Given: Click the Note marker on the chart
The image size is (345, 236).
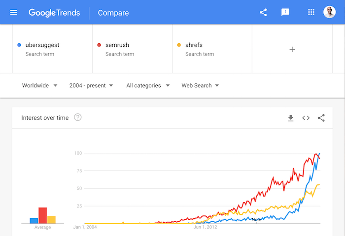Looking at the screenshot, I should pos(257,220).
